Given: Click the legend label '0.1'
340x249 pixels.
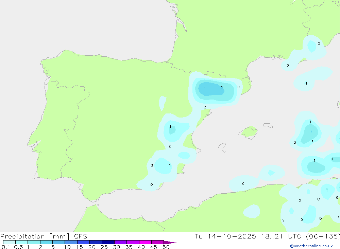Looking at the screenshot, I should coord(6,247).
